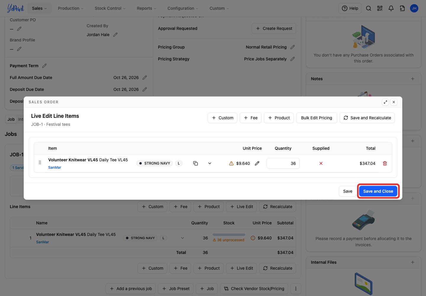Select the STRONG NAVY color chip in dialog

pos(154,163)
